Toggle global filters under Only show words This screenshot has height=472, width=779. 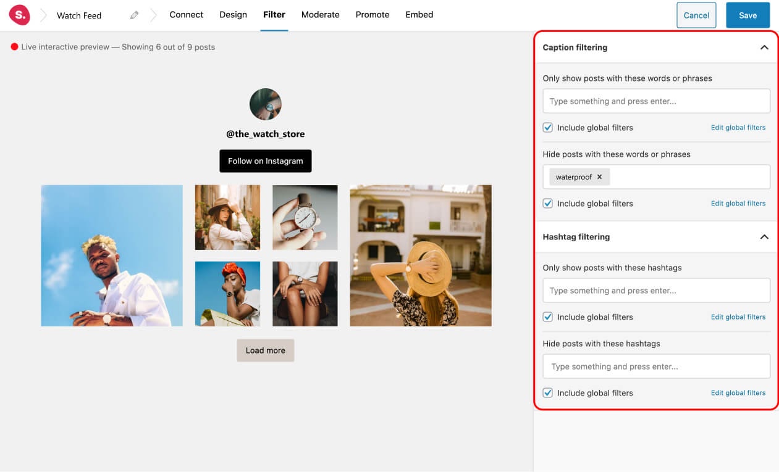coord(547,128)
